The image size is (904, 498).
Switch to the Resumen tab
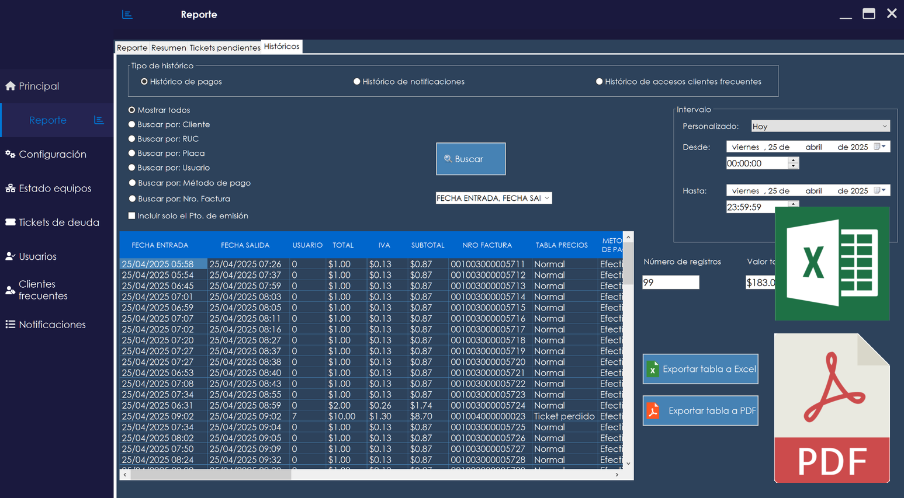pyautogui.click(x=168, y=47)
